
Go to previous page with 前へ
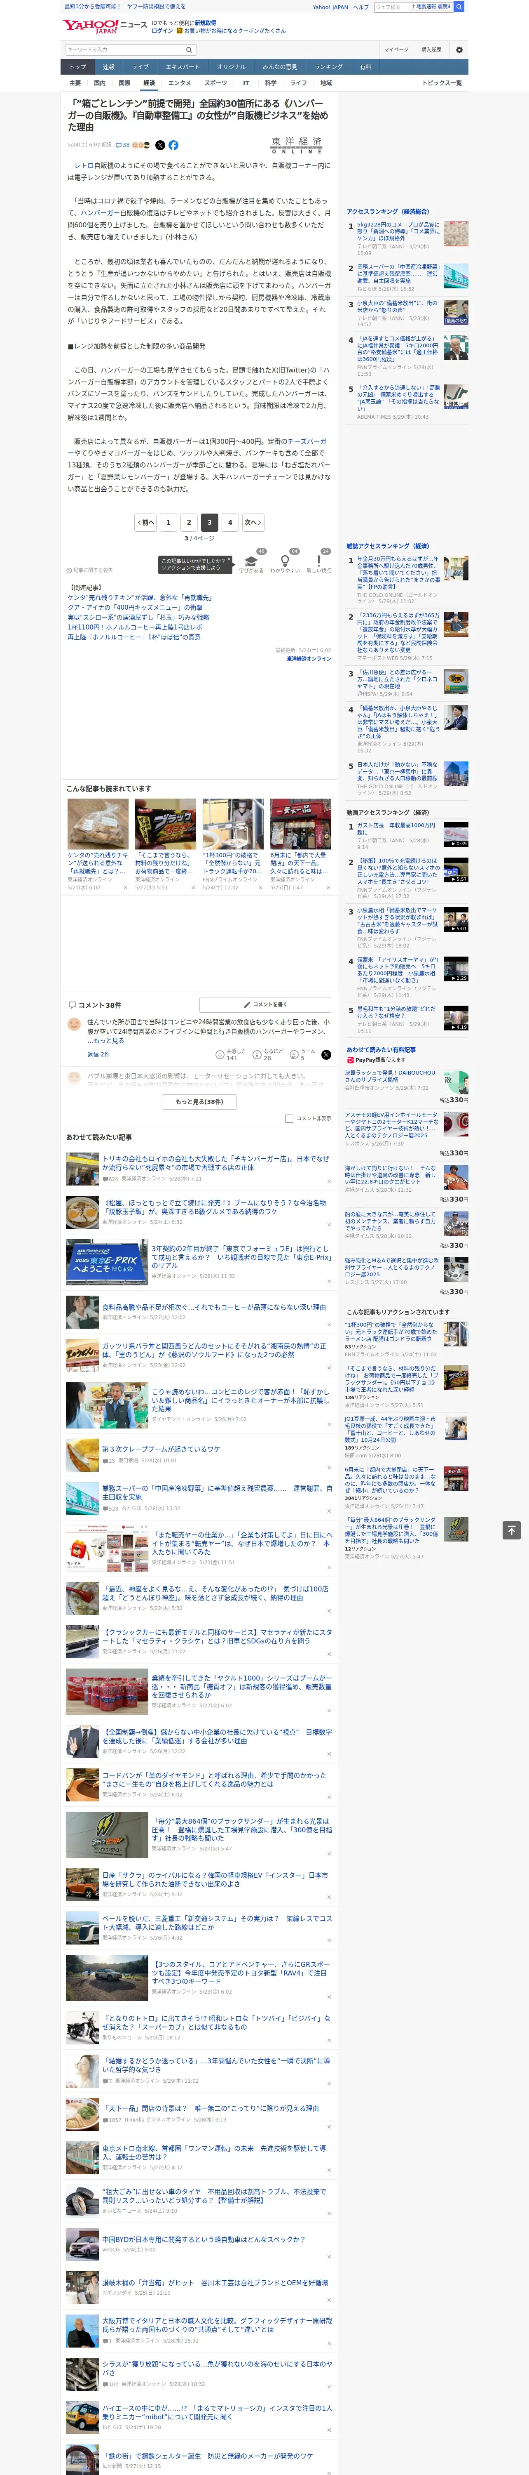(x=146, y=523)
